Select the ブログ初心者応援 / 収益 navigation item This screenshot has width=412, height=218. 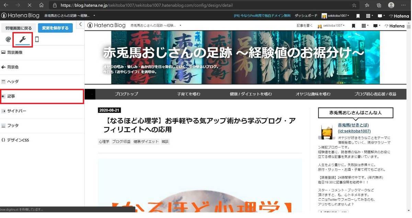375,94
